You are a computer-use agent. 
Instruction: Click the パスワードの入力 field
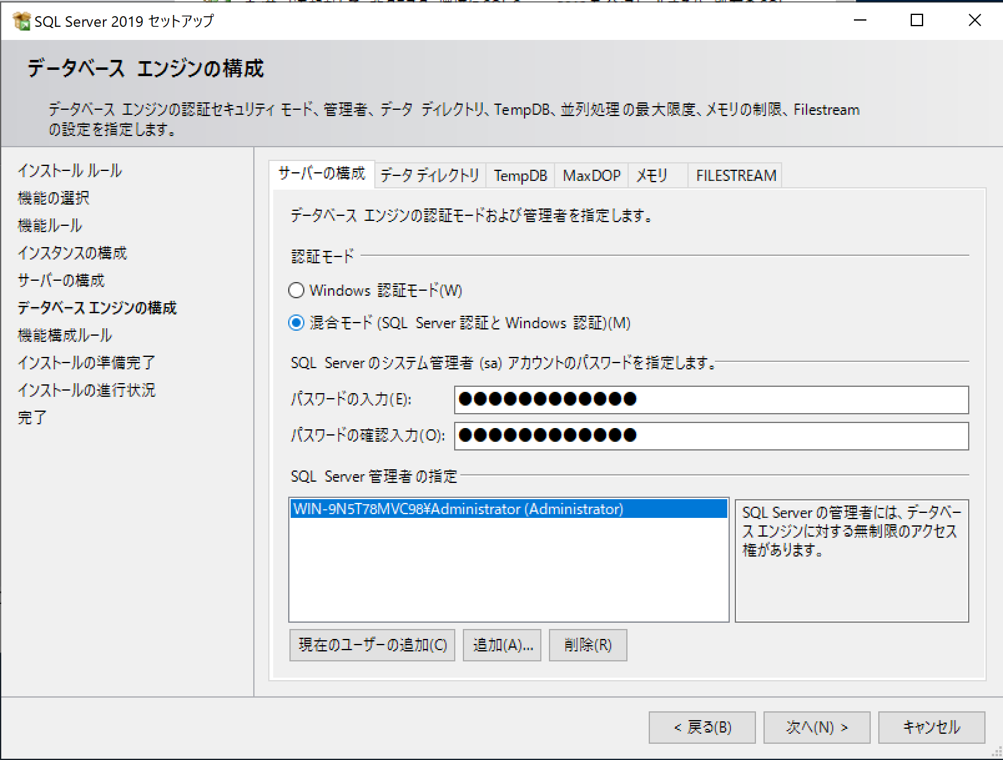point(712,399)
